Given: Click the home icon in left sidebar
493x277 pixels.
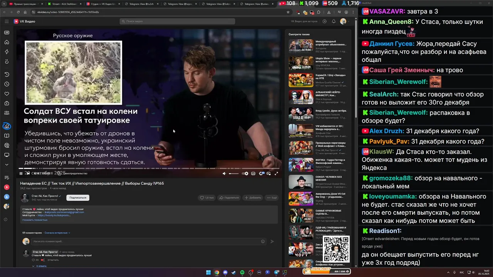Looking at the screenshot, I should [7, 42].
